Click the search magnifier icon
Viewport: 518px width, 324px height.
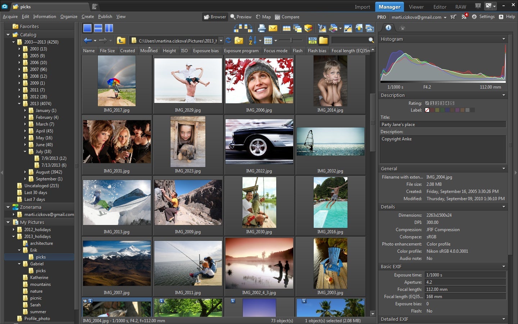tap(371, 40)
